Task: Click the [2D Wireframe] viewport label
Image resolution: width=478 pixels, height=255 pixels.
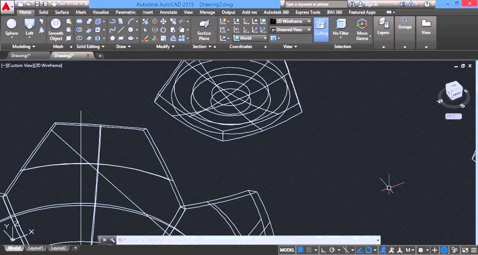Action: (48, 65)
